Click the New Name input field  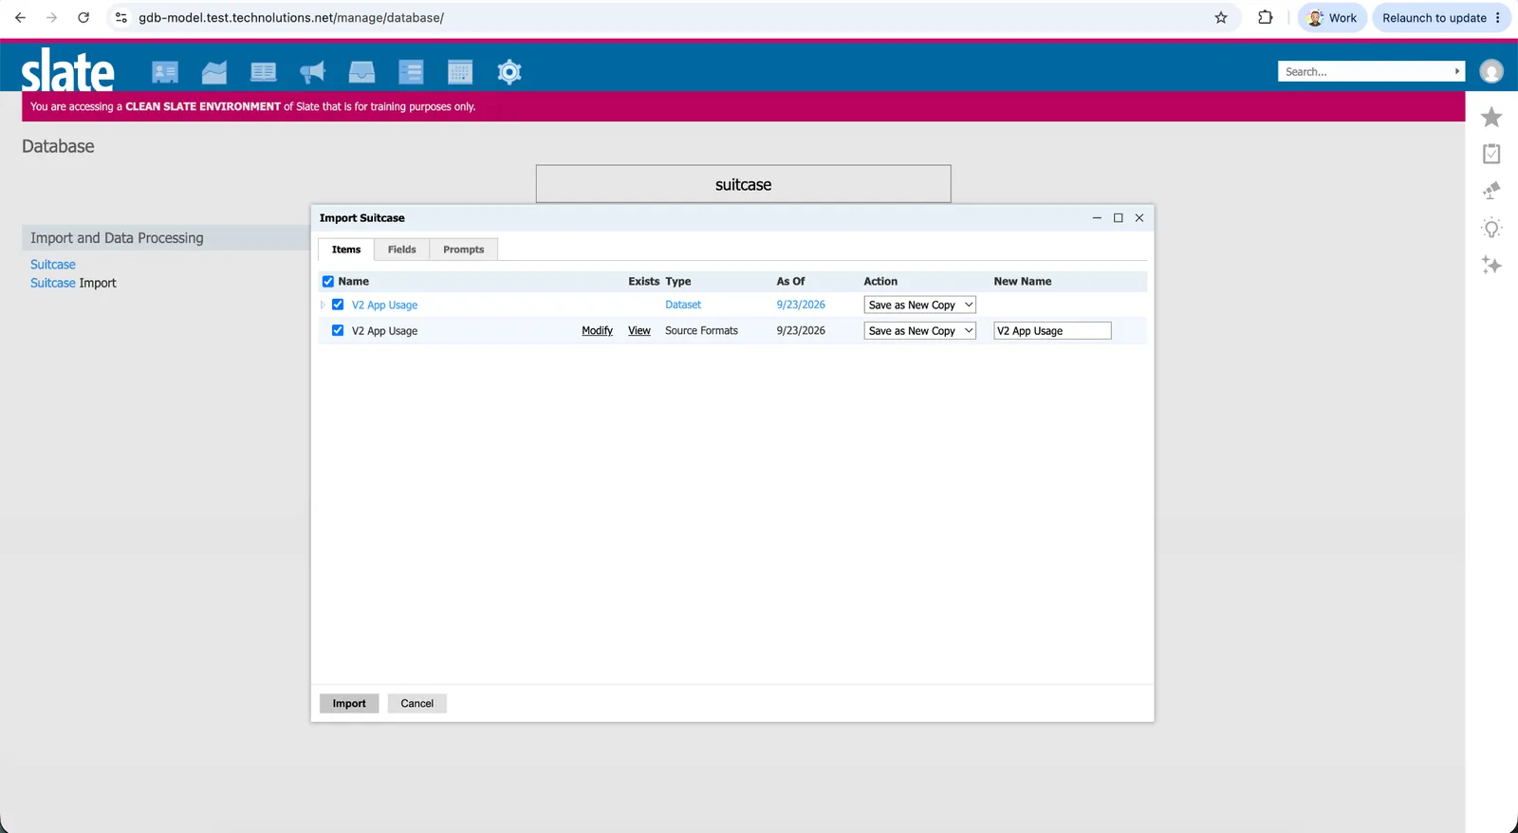1052,330
